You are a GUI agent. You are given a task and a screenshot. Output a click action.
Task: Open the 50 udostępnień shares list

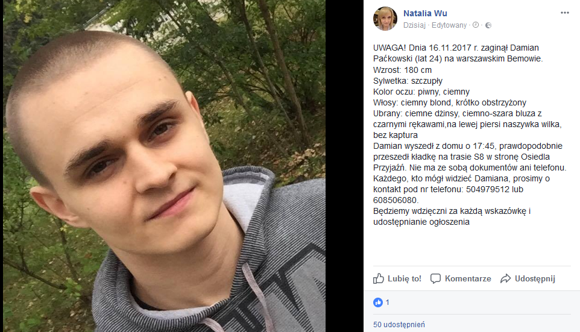(x=399, y=325)
